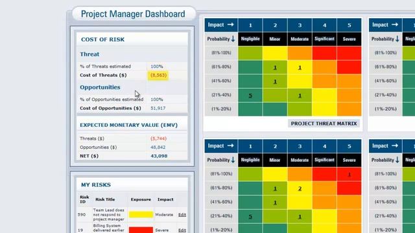This screenshot has width=415, height=233.
Task: Click the NET ($) value 43,098
Action: click(159, 156)
